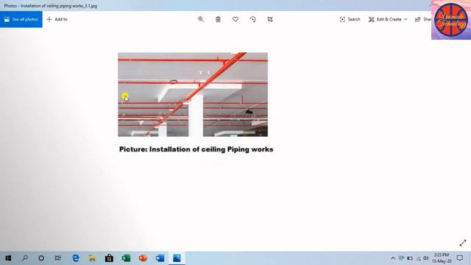Rotate the photo using the rotate icon

(x=253, y=19)
